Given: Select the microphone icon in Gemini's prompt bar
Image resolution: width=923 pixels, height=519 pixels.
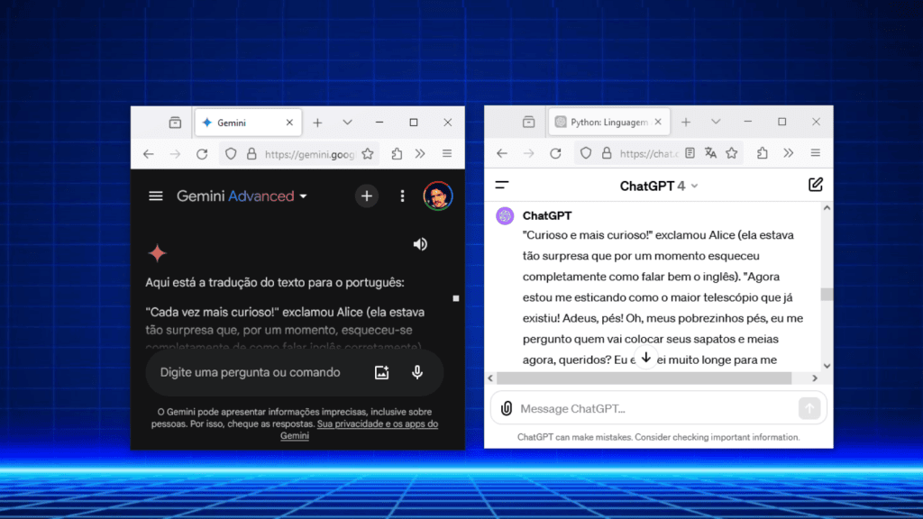Looking at the screenshot, I should [417, 372].
